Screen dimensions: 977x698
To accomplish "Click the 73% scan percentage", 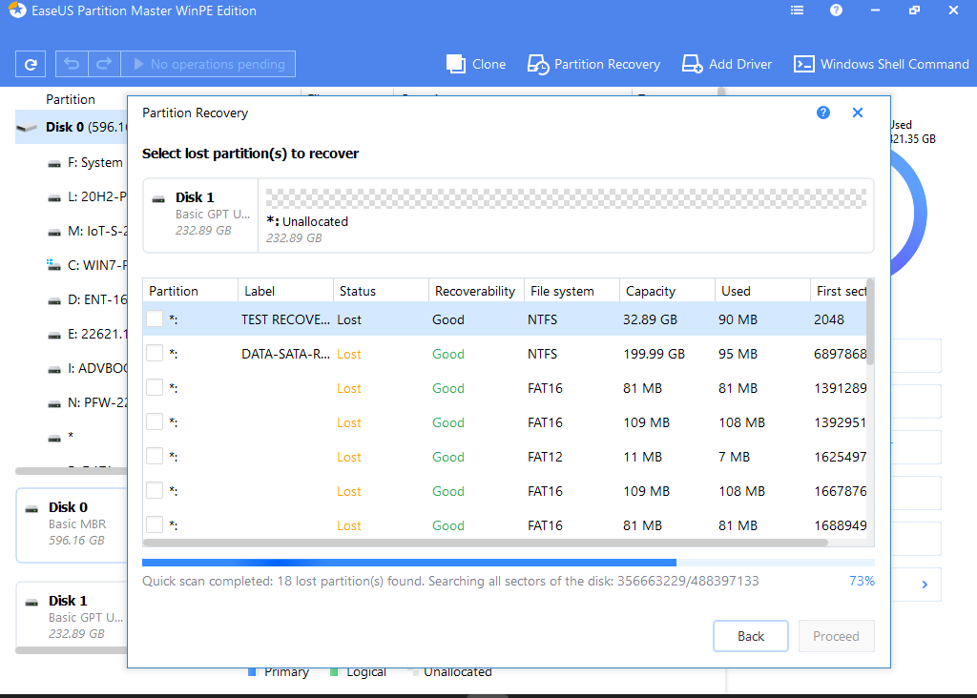I will click(862, 581).
